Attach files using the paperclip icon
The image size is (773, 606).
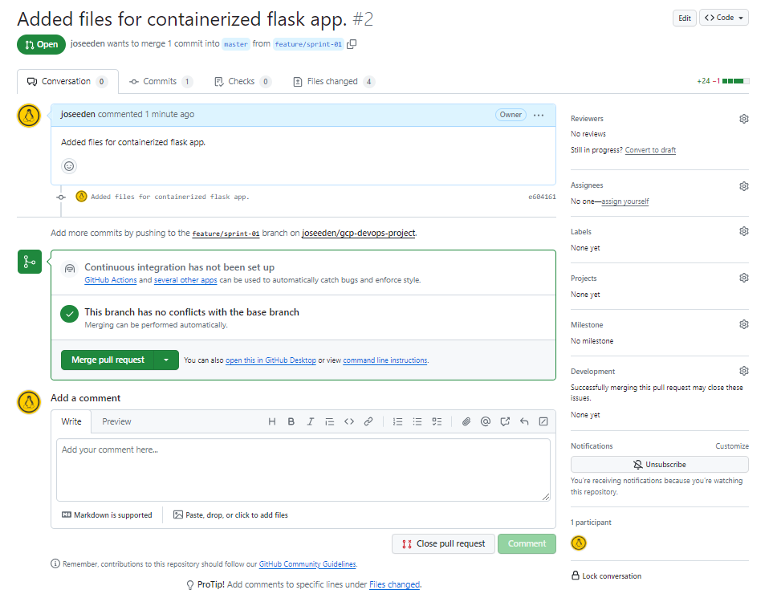click(x=466, y=421)
